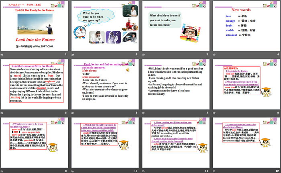Click the 'Main phrase:' heading on slide 6
Image resolution: width=281 pixels, height=173 pixels.
tap(90, 71)
